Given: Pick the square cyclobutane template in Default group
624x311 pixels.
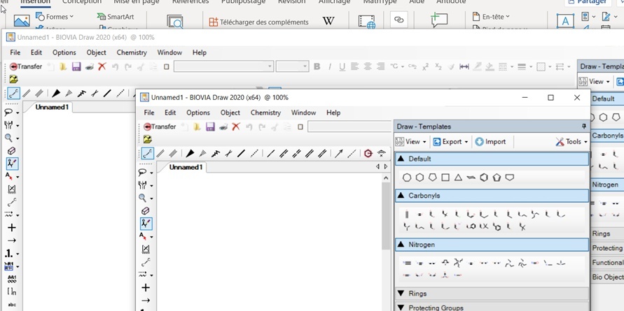Looking at the screenshot, I should coord(445,178).
